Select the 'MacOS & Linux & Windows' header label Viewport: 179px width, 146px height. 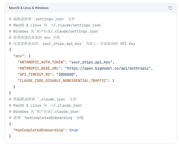tap(29, 8)
